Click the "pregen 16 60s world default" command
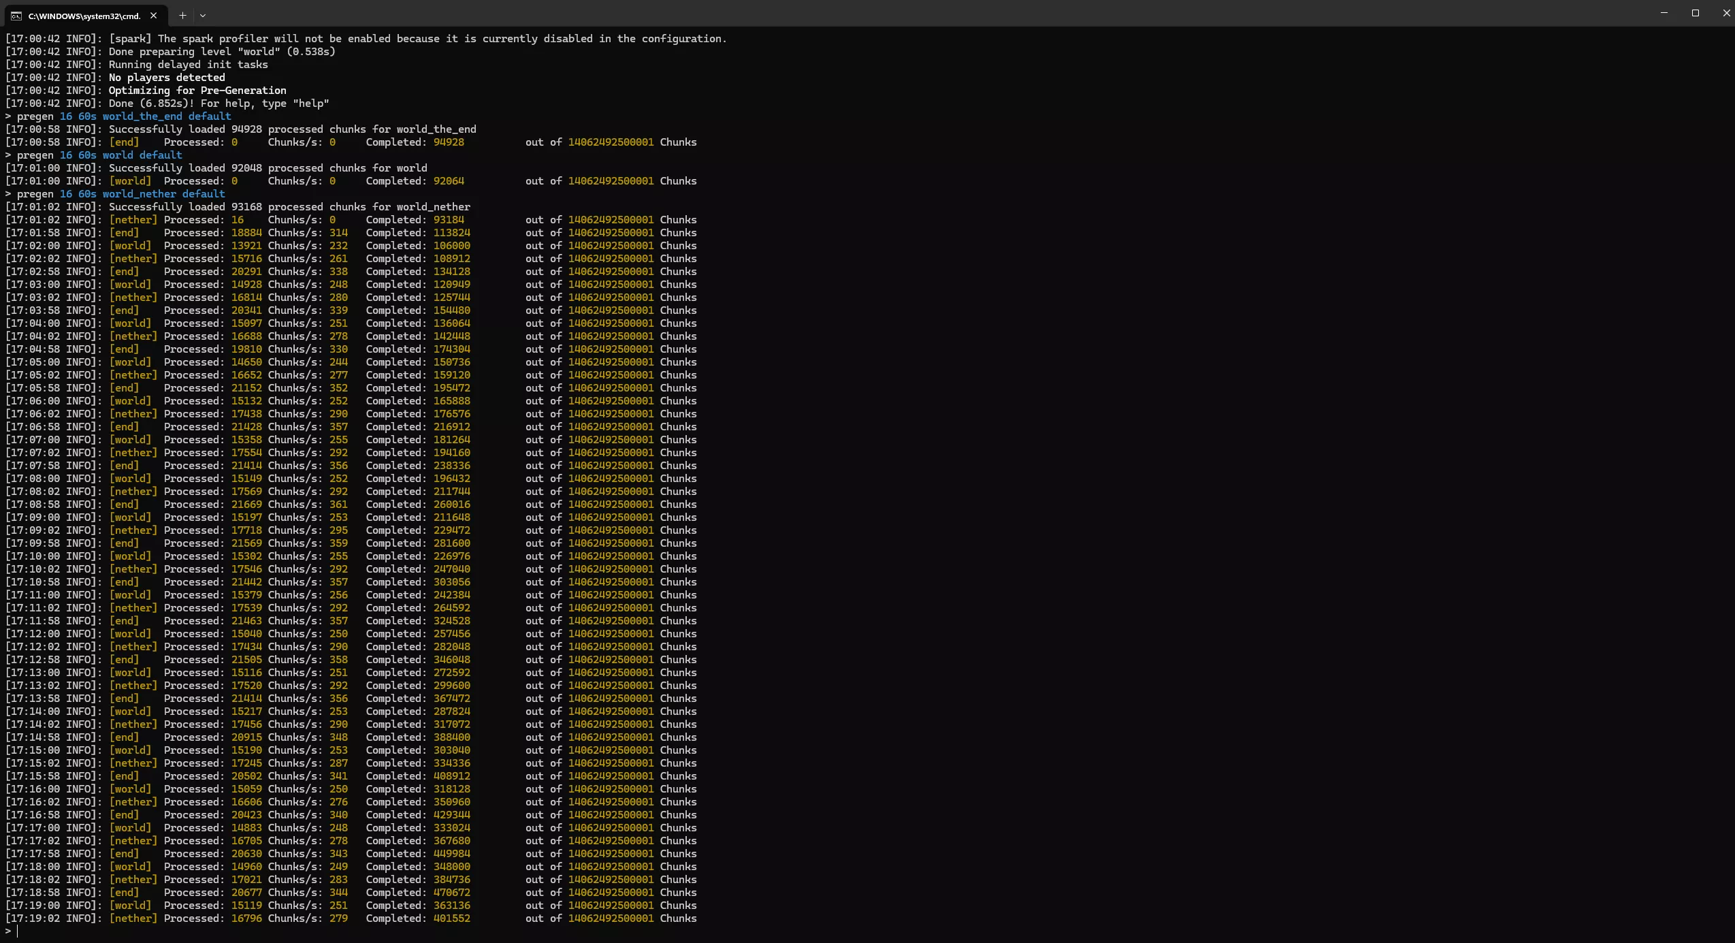The image size is (1735, 943). [x=99, y=155]
